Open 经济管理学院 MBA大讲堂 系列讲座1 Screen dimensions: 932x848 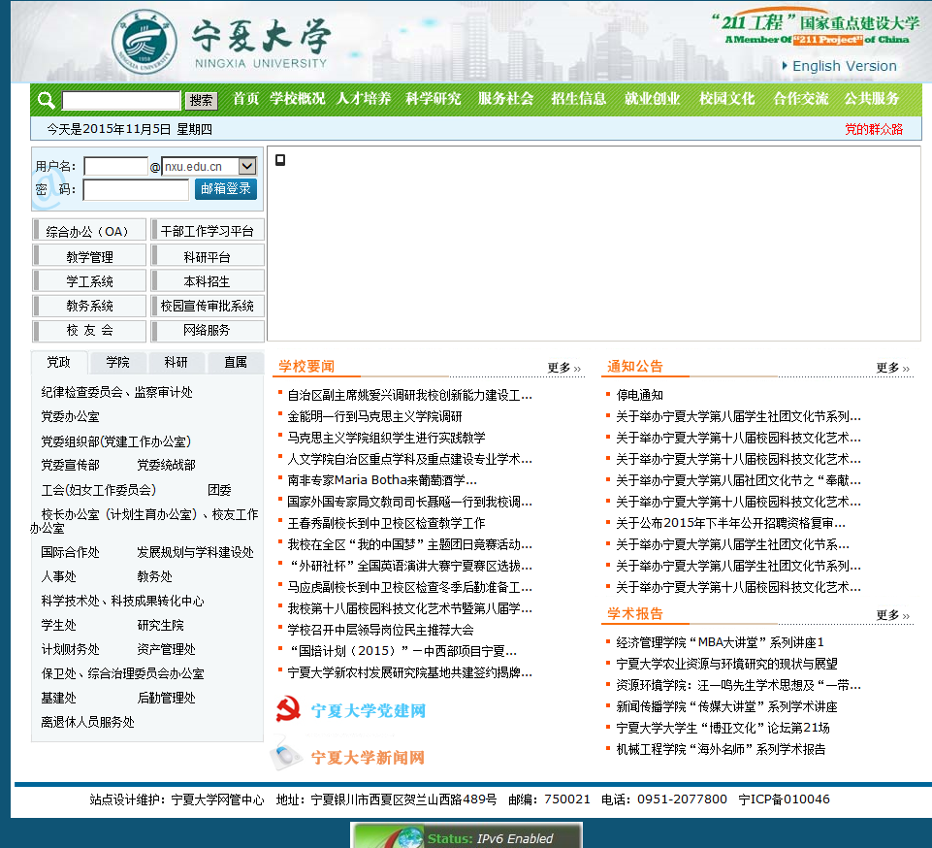[720, 642]
